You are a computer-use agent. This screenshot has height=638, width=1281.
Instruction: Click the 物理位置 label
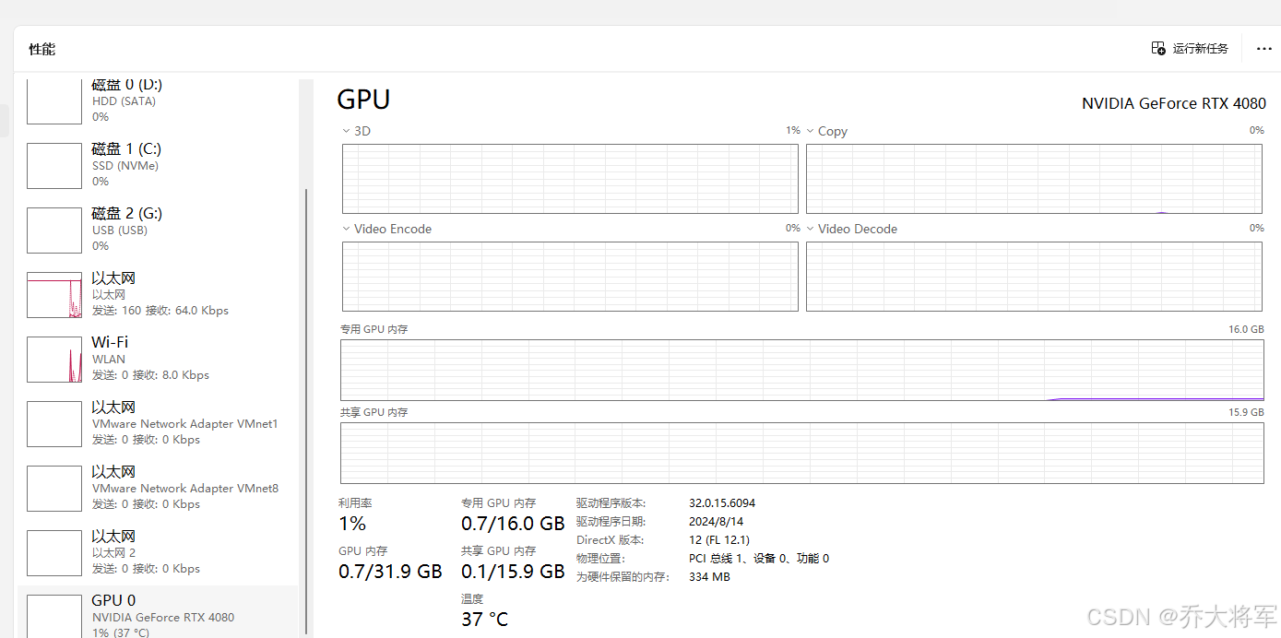pyautogui.click(x=601, y=559)
